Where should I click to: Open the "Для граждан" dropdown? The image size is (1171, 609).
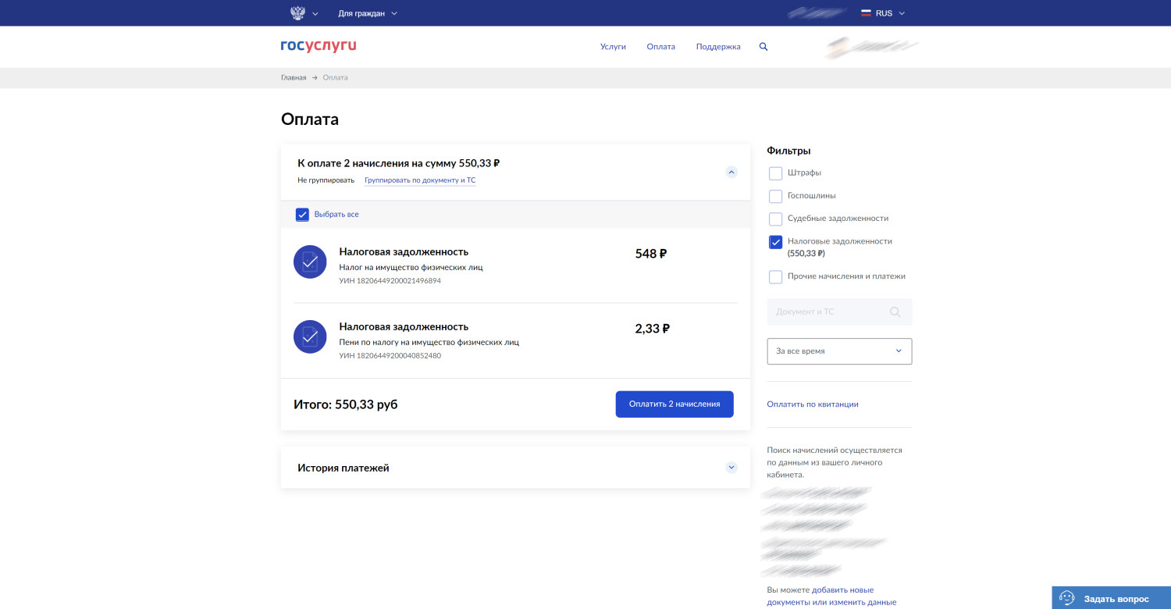tap(368, 13)
